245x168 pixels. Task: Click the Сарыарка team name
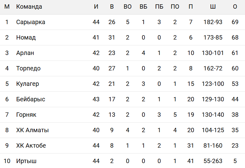[x=31, y=22]
